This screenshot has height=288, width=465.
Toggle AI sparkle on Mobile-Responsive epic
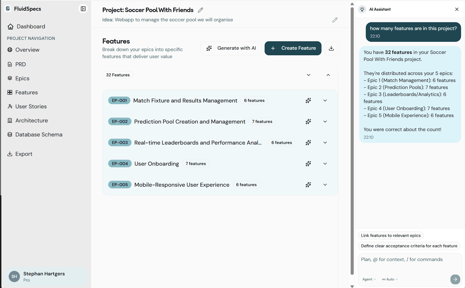coord(308,185)
